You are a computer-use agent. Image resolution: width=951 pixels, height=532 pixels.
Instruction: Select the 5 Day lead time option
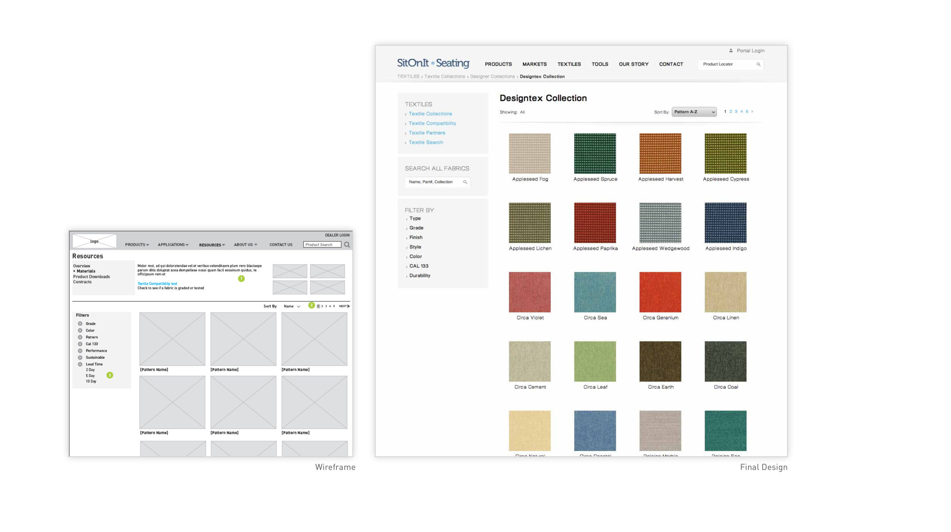coord(90,375)
